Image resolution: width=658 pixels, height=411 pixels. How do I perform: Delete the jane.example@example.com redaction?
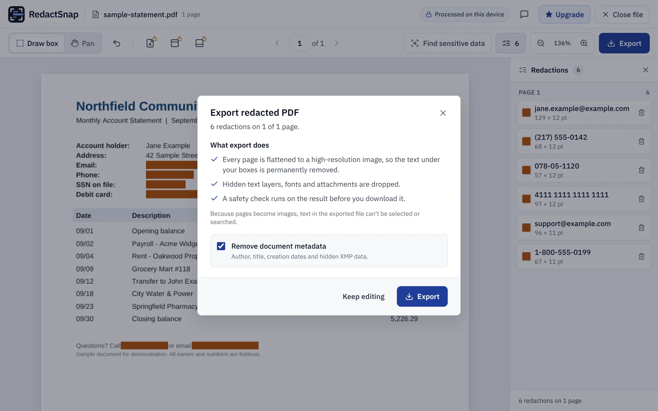pos(642,113)
